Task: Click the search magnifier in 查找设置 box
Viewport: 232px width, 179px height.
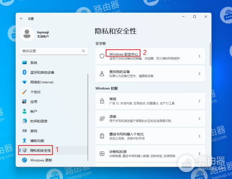Action: click(83, 51)
